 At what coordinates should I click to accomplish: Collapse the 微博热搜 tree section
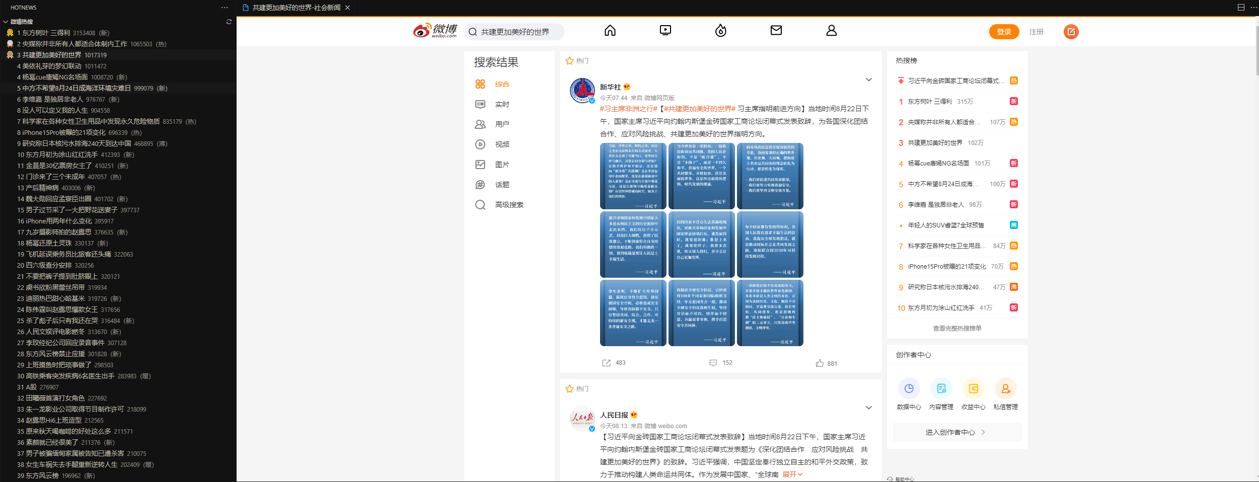click(6, 22)
